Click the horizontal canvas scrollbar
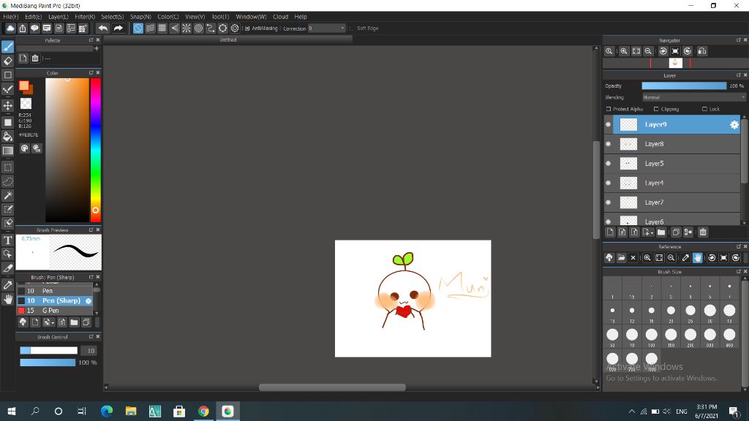The height and width of the screenshot is (421, 749). (x=332, y=387)
